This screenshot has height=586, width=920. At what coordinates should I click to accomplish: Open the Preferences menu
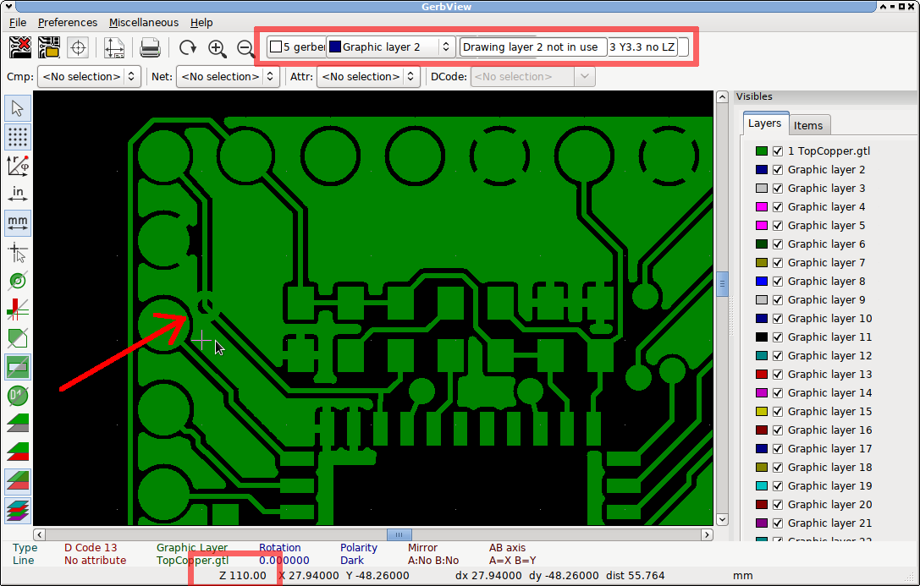[68, 23]
